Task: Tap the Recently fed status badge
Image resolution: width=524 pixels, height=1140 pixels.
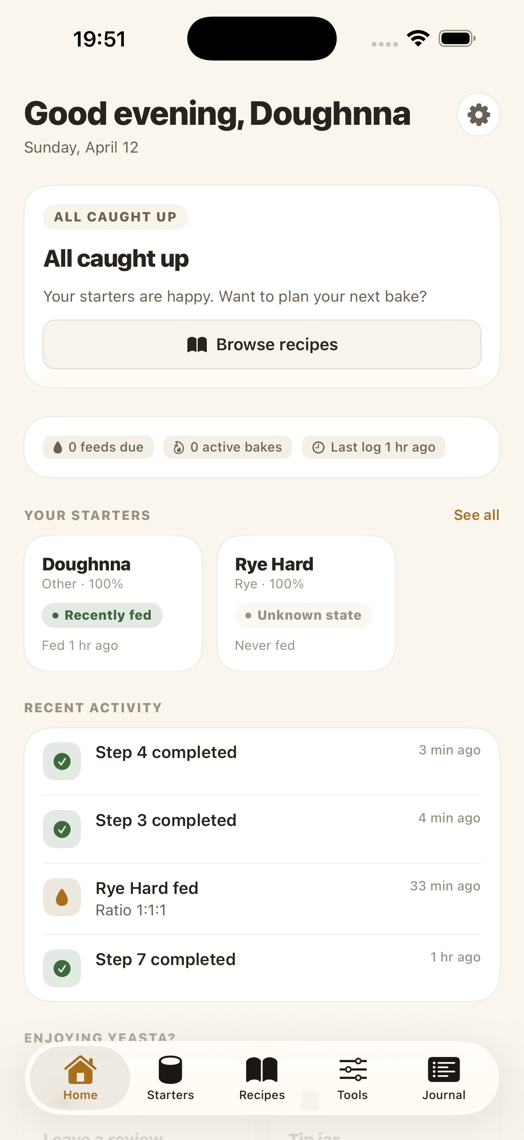Action: [x=102, y=615]
